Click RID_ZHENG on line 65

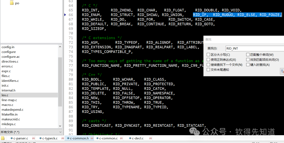[121, 10]
